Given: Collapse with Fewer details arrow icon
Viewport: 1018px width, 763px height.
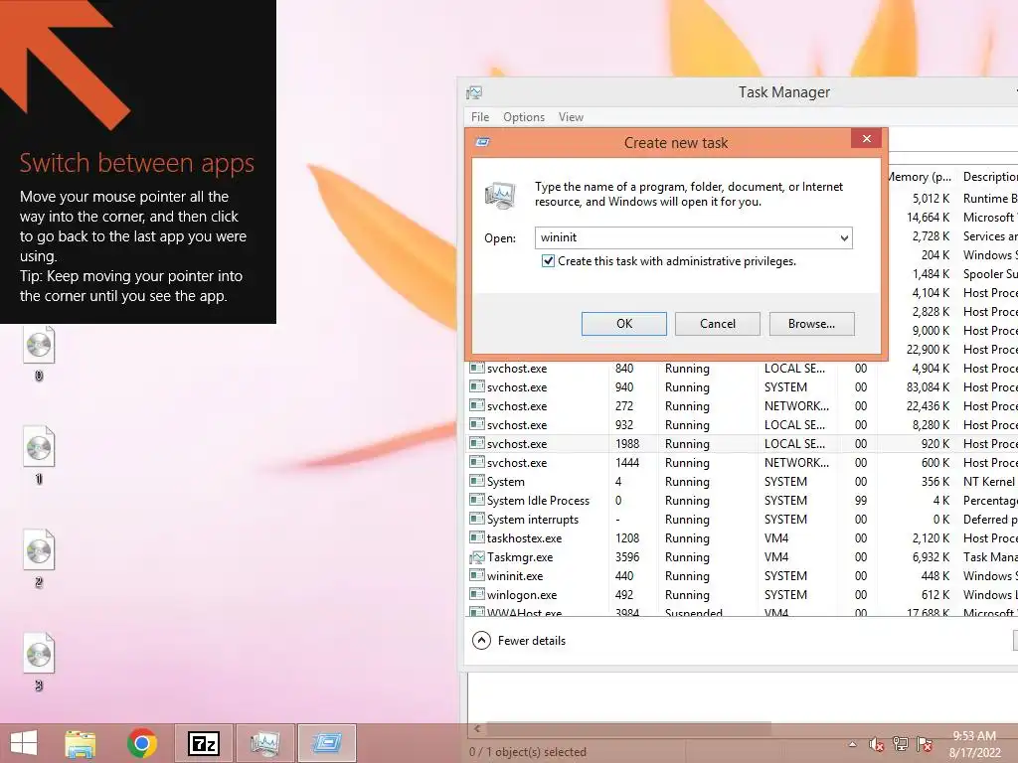Looking at the screenshot, I should [x=482, y=641].
